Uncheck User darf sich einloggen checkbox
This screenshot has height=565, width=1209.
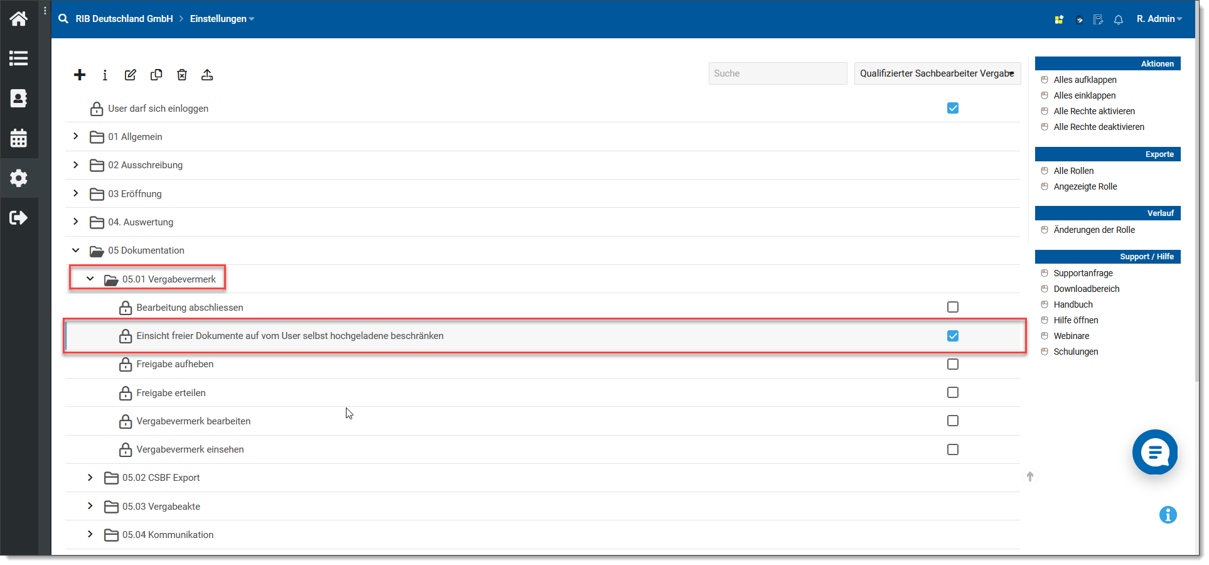(953, 108)
